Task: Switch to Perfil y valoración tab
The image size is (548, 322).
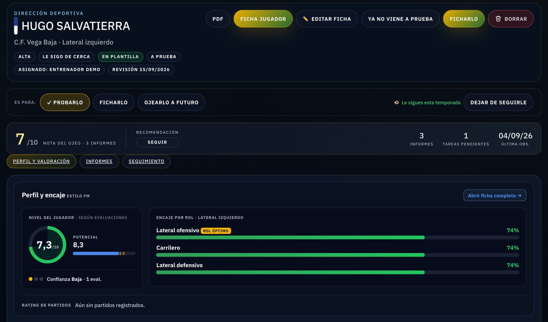Action: tap(41, 161)
